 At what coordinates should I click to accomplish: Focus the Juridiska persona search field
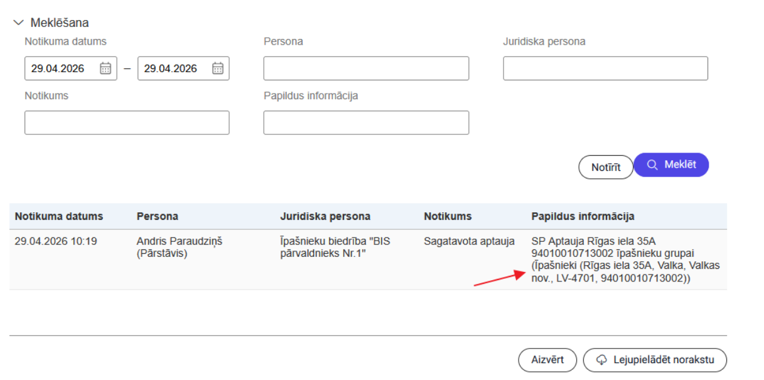coord(605,68)
